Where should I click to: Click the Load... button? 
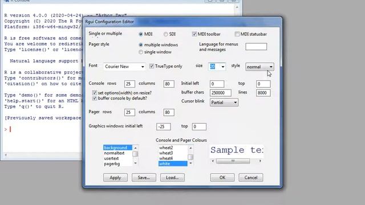point(172,178)
